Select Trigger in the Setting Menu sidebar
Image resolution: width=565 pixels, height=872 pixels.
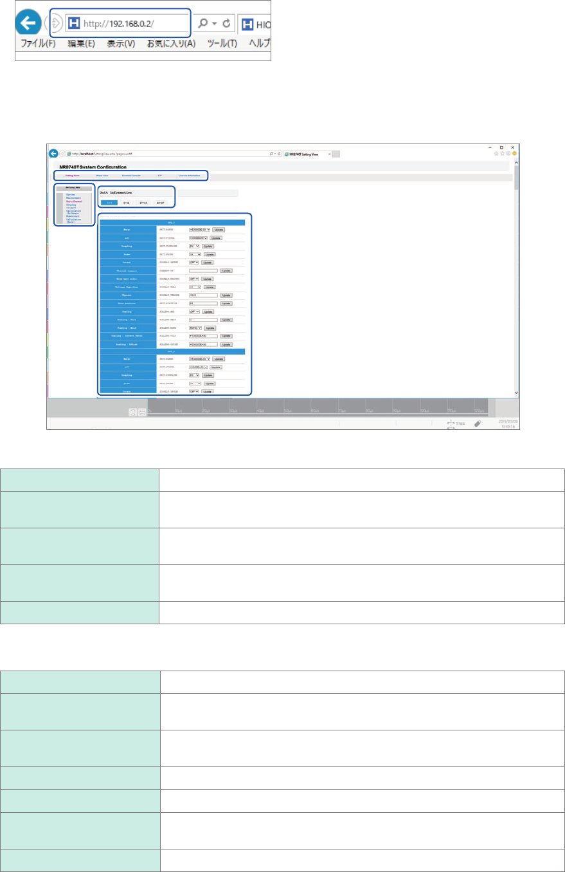(71, 208)
